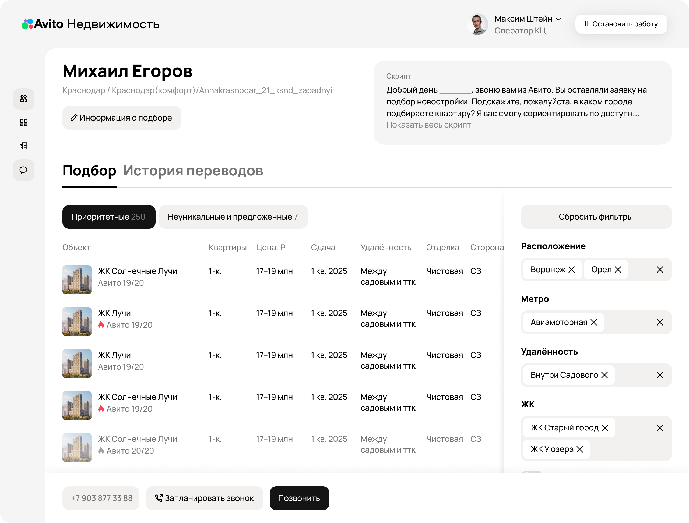
Task: Click the grid dashboard sidebar icon
Action: (x=24, y=122)
